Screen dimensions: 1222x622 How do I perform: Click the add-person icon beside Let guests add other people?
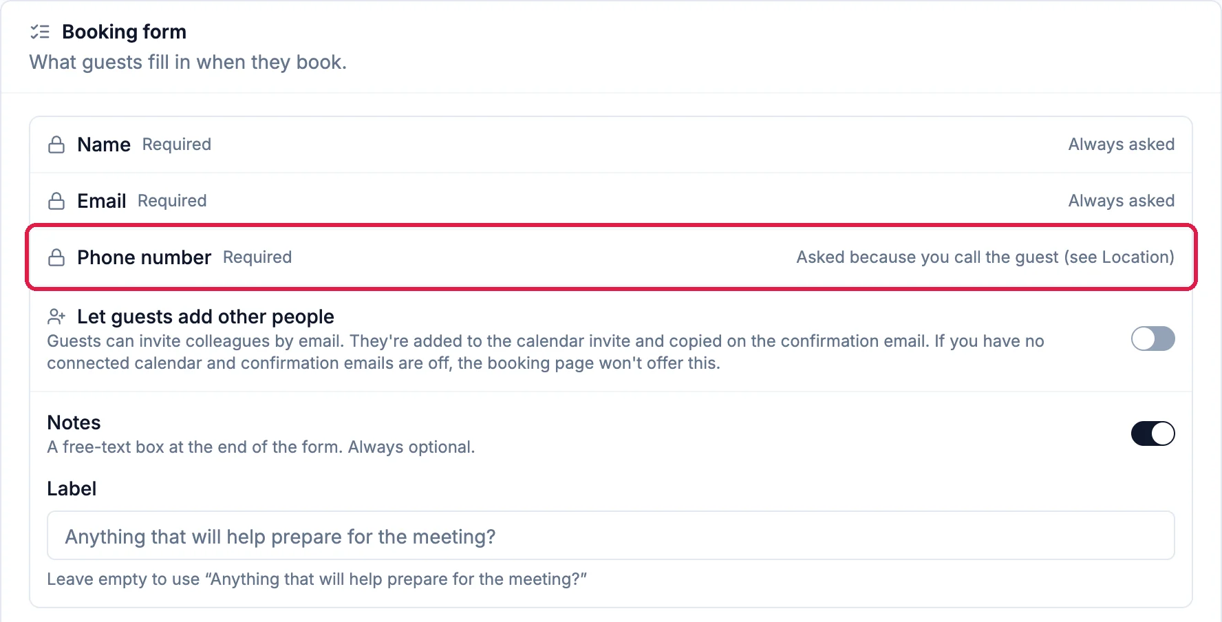point(56,317)
